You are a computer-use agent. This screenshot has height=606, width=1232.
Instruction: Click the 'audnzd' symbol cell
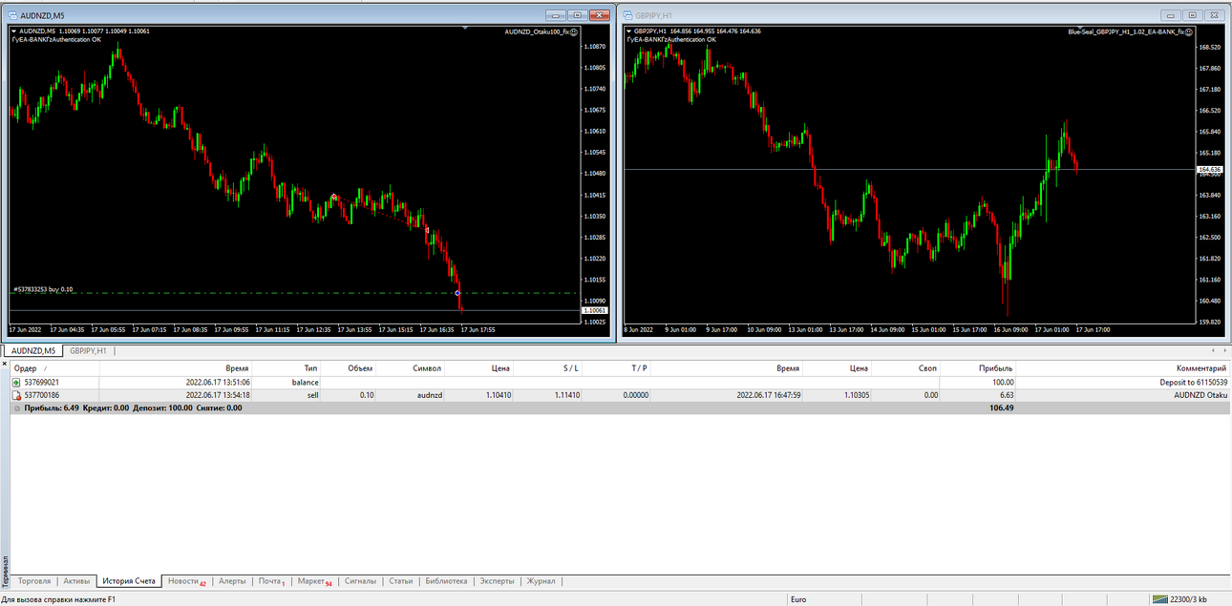(x=429, y=394)
